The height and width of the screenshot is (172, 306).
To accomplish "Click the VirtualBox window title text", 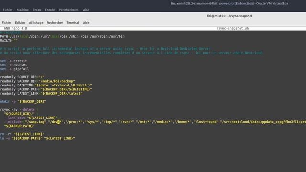I will (229, 3).
